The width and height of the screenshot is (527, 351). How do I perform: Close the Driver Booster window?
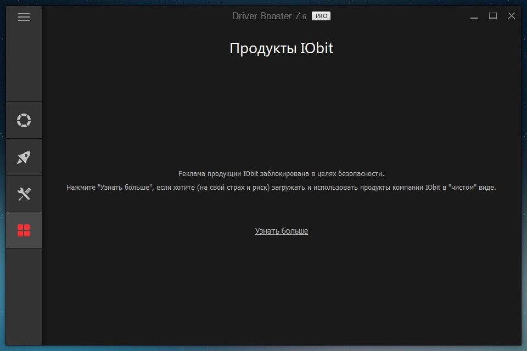(x=512, y=16)
